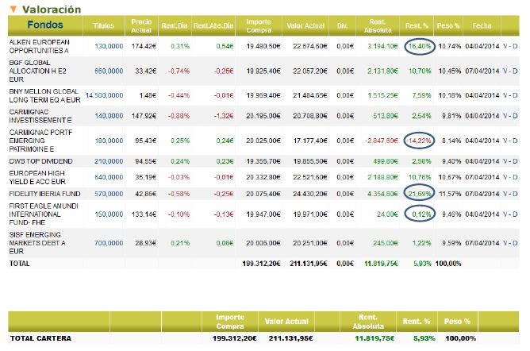Click V - D link in EUROPEAN HIGH YIELD row
This screenshot has width=530, height=351.
[x=510, y=177]
